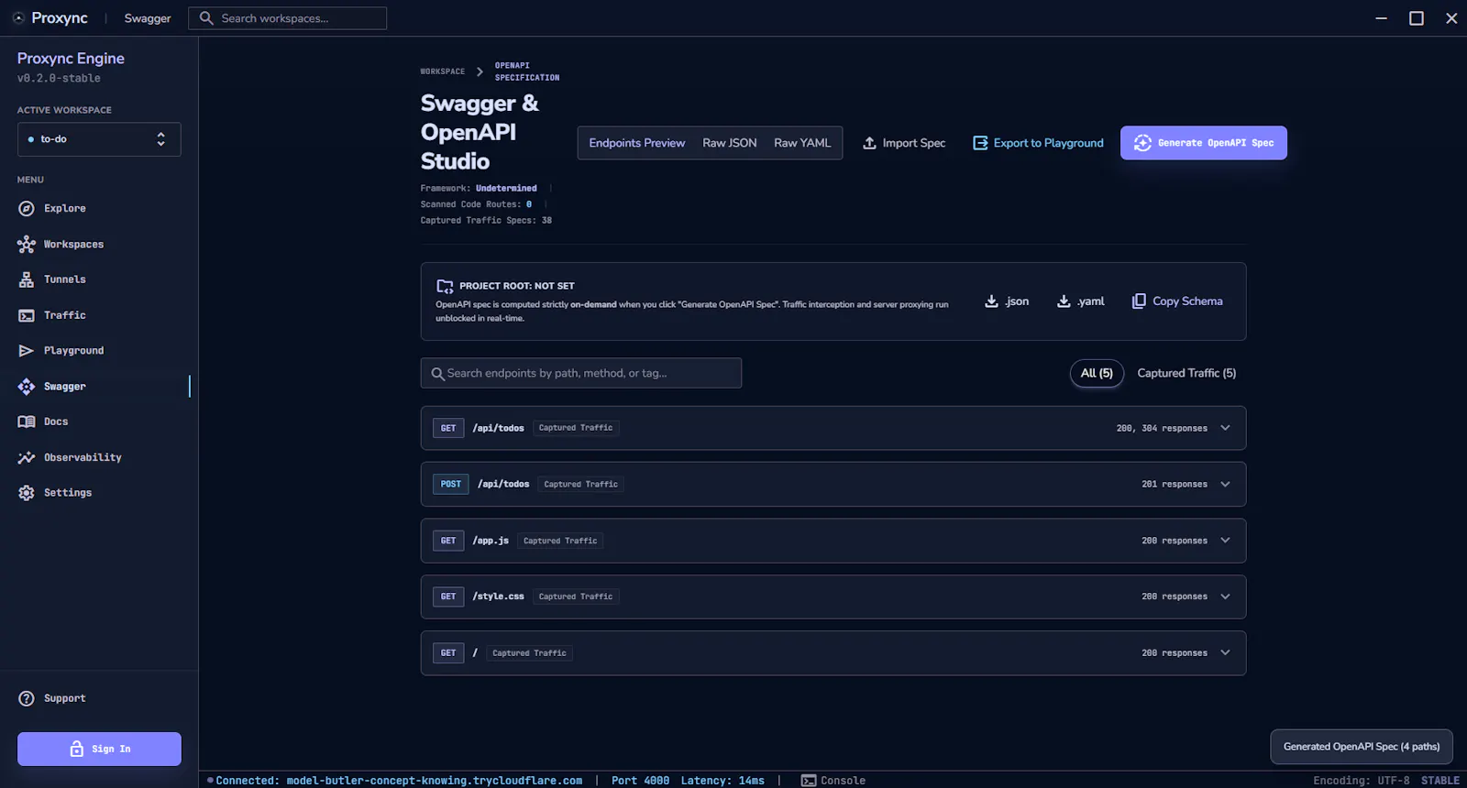Image resolution: width=1467 pixels, height=788 pixels.
Task: Focus the Search workspaces field
Action: pyautogui.click(x=288, y=18)
